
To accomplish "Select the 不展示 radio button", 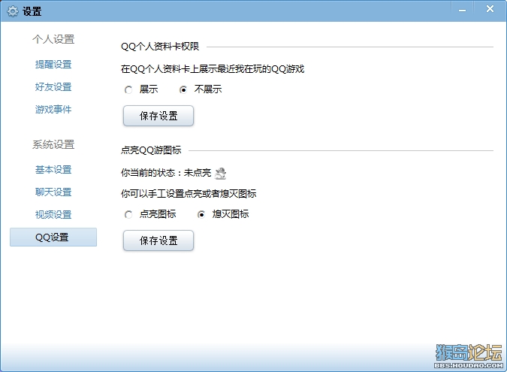I will click(x=183, y=89).
